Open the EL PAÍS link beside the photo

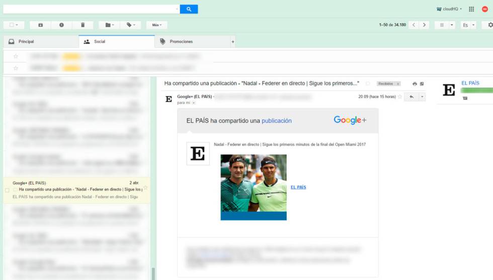click(x=298, y=187)
